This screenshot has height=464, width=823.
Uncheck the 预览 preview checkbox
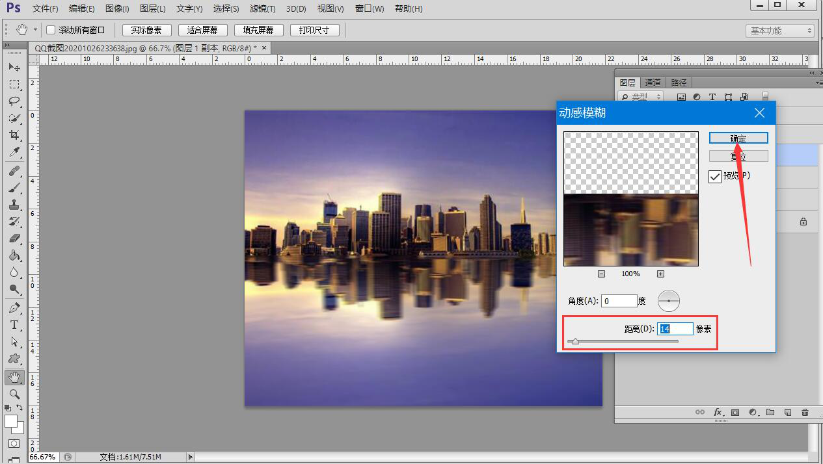pos(715,176)
